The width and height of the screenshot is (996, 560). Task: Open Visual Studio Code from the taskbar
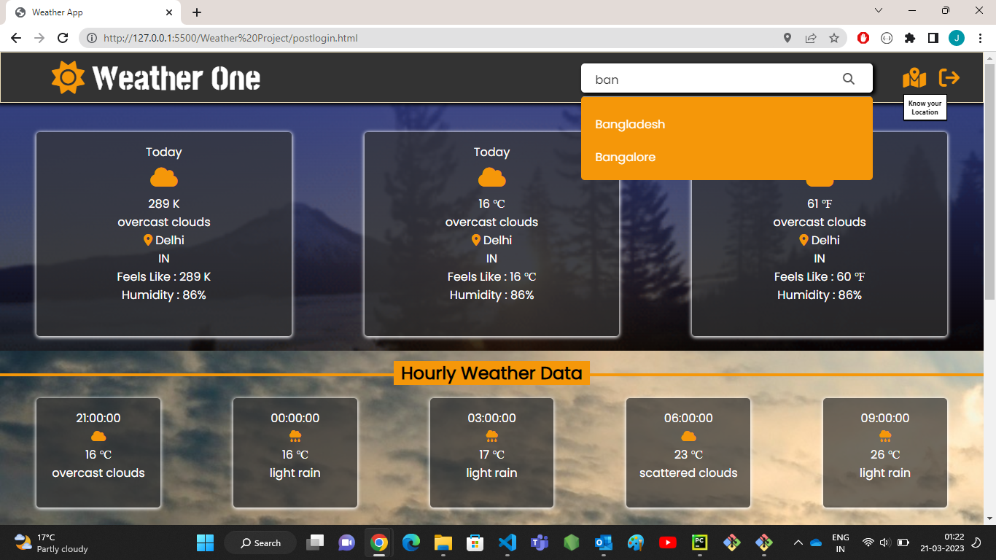(507, 542)
